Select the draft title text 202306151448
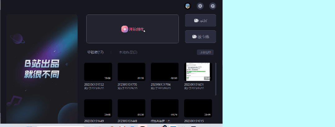335x127 pixels. 127,121
